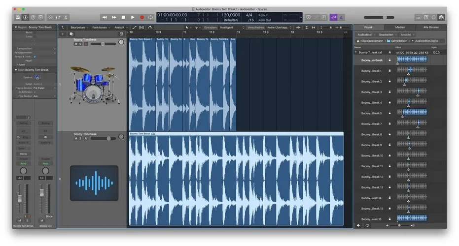Enable the purple count-in 1234 button
The width and height of the screenshot is (459, 246).
pos(334,17)
